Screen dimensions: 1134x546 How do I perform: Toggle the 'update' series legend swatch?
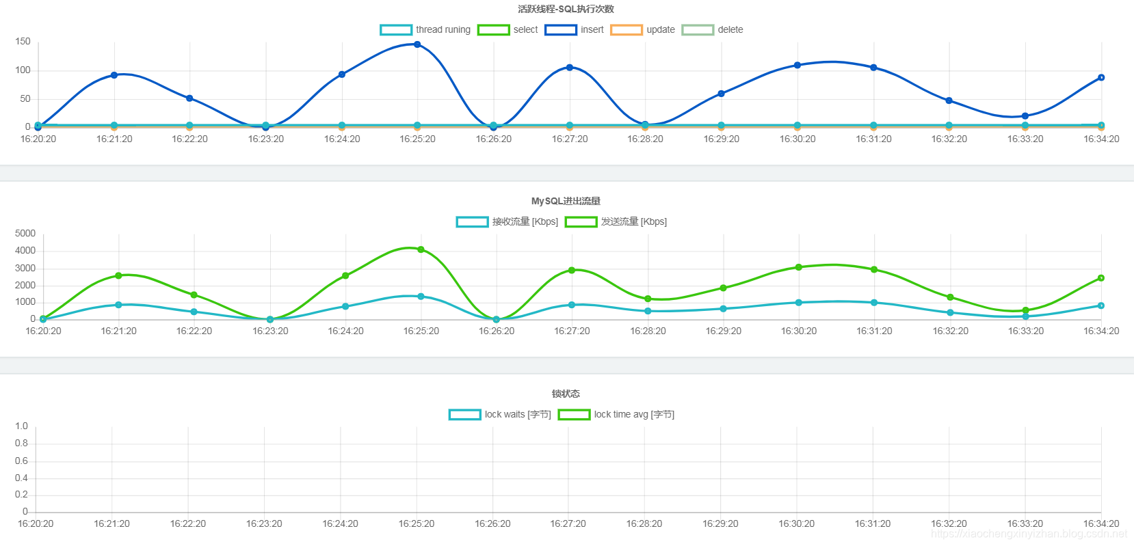click(x=627, y=29)
